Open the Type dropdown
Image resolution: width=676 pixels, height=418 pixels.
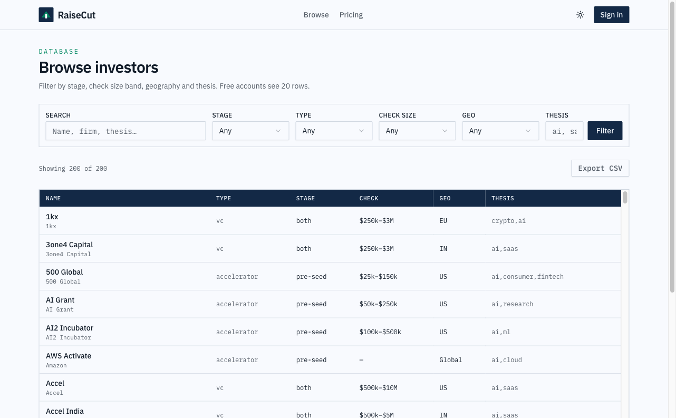point(334,131)
